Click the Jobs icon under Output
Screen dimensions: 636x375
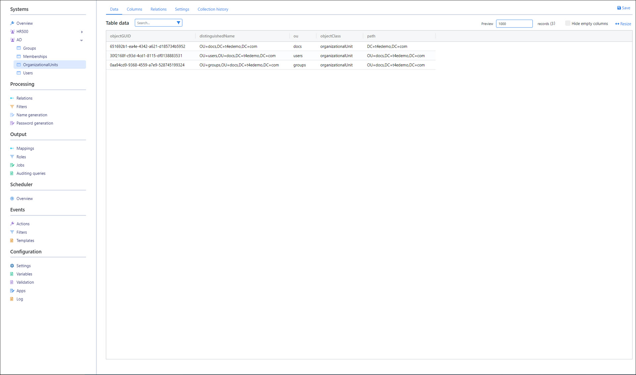point(12,165)
